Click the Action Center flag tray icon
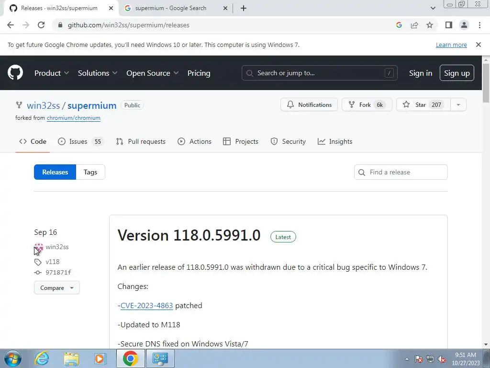490x368 pixels. coord(418,359)
